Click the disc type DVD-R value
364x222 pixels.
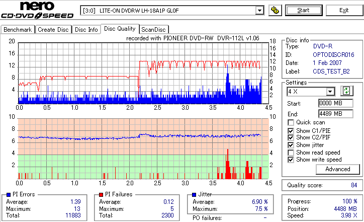tap(323, 46)
